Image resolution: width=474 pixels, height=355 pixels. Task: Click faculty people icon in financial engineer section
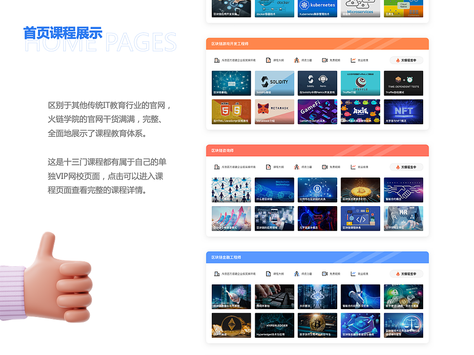(297, 274)
